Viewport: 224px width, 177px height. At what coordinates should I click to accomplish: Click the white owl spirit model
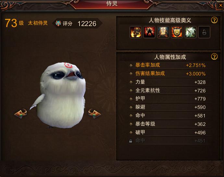tap(60, 95)
